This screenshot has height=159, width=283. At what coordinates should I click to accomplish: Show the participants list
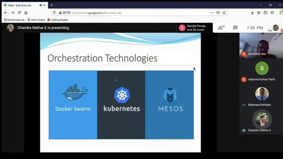[x=221, y=27]
